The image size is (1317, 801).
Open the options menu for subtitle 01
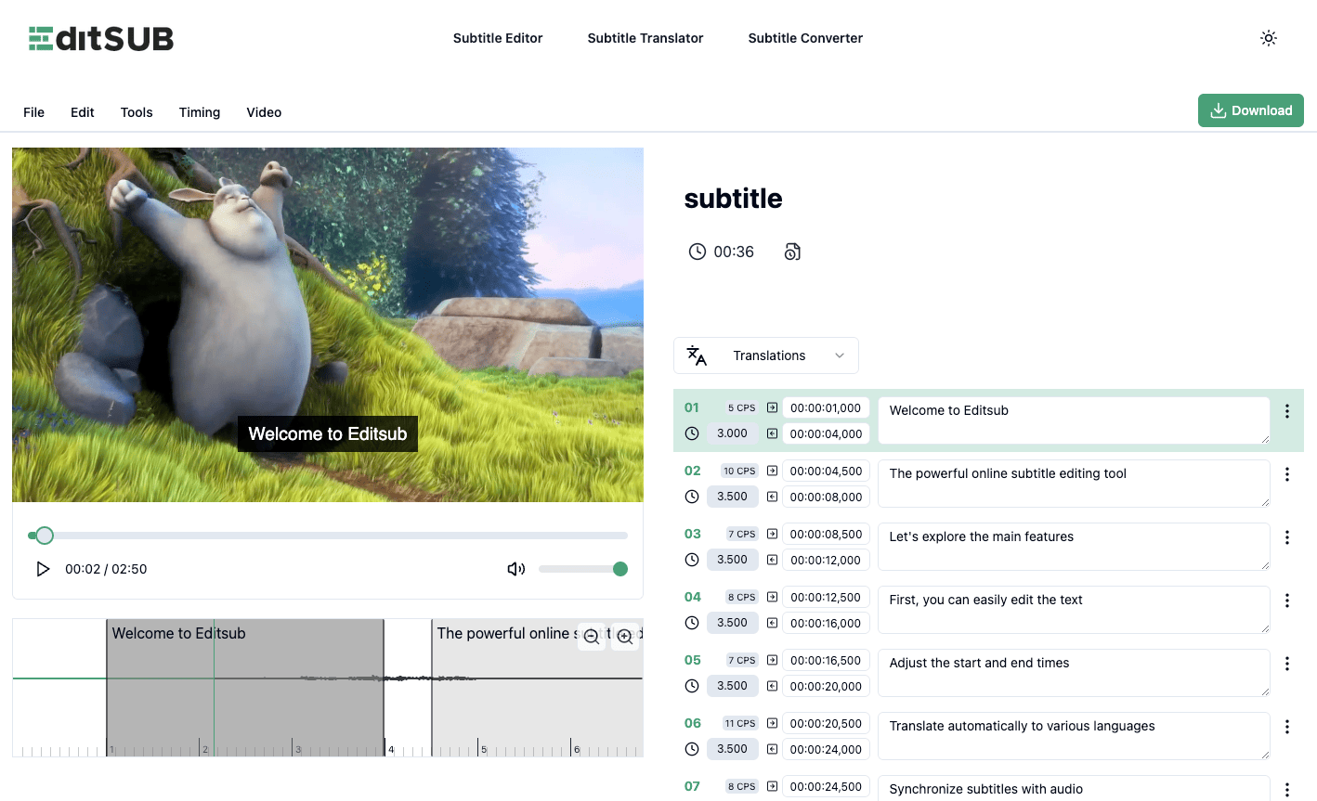(1287, 411)
